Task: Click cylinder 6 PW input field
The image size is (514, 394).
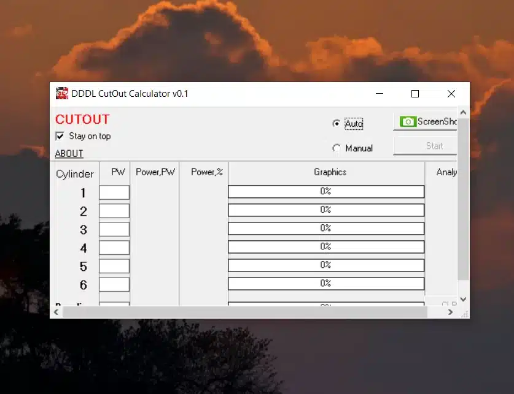Action: (x=114, y=284)
